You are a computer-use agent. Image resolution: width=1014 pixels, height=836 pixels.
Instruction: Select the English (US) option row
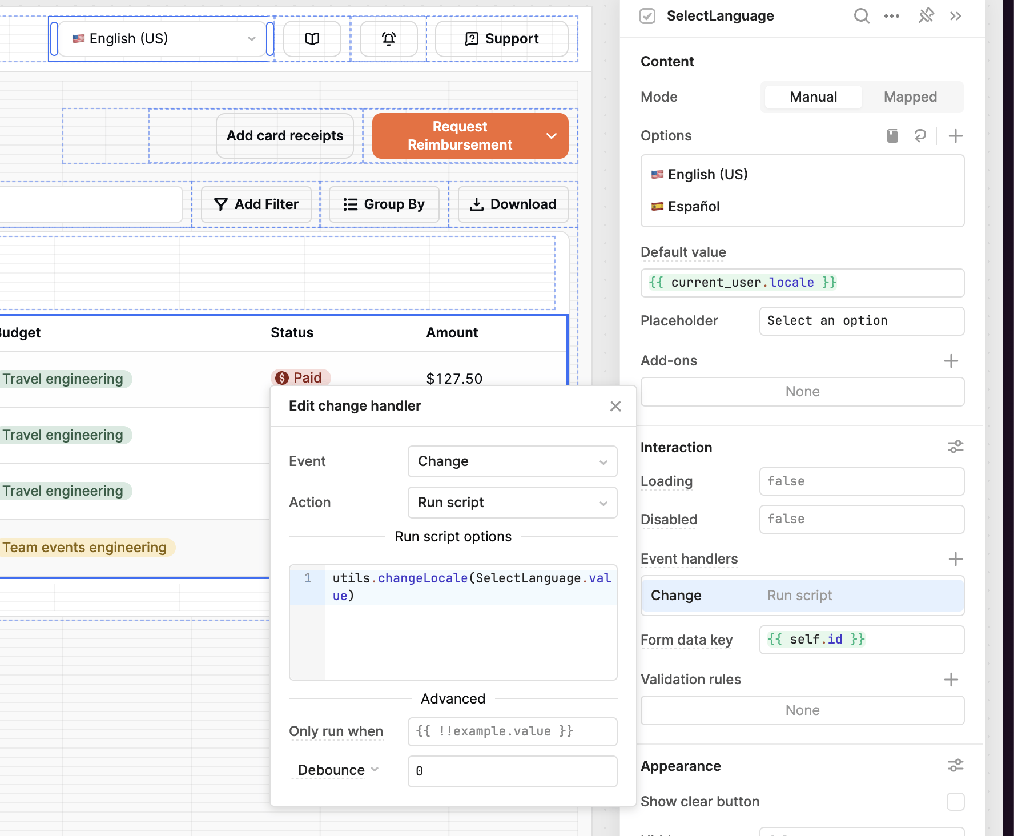click(x=802, y=175)
